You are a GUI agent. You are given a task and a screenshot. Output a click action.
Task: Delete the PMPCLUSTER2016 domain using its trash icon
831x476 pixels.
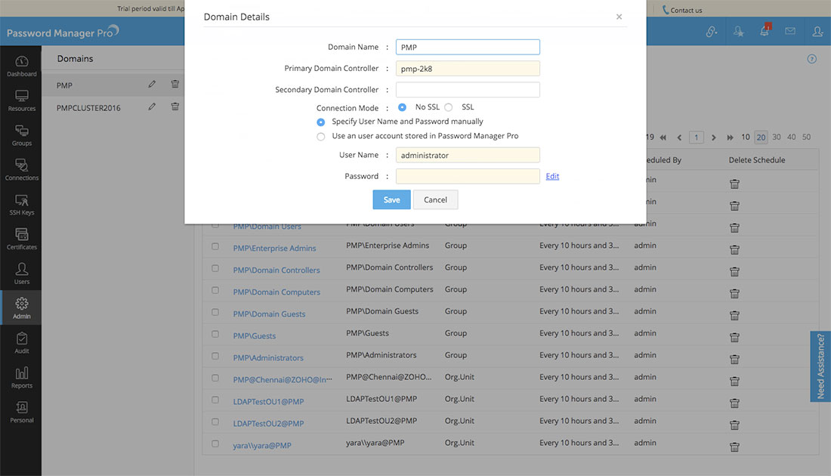pyautogui.click(x=175, y=107)
